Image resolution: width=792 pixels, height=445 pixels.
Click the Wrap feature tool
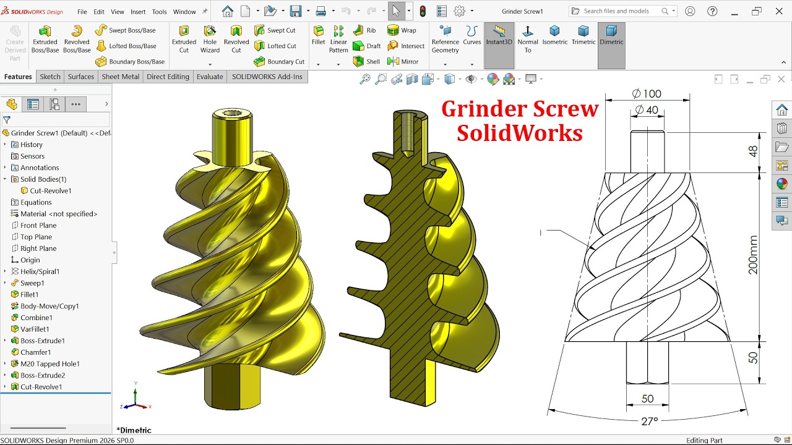coord(402,30)
